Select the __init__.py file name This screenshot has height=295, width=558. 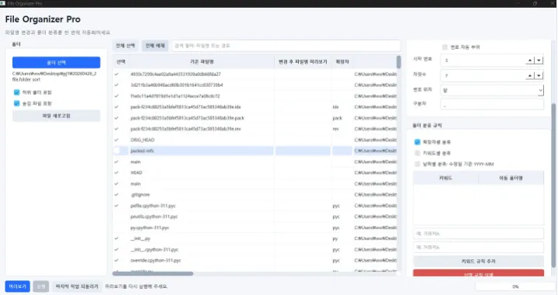pos(141,238)
